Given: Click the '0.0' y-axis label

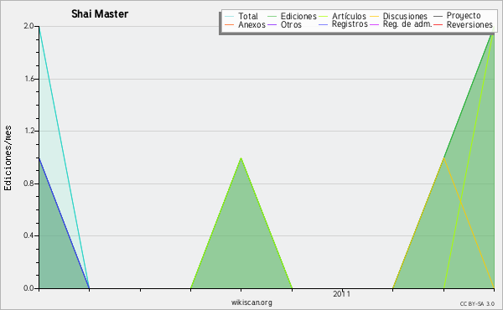Looking at the screenshot, I should pos(29,288).
